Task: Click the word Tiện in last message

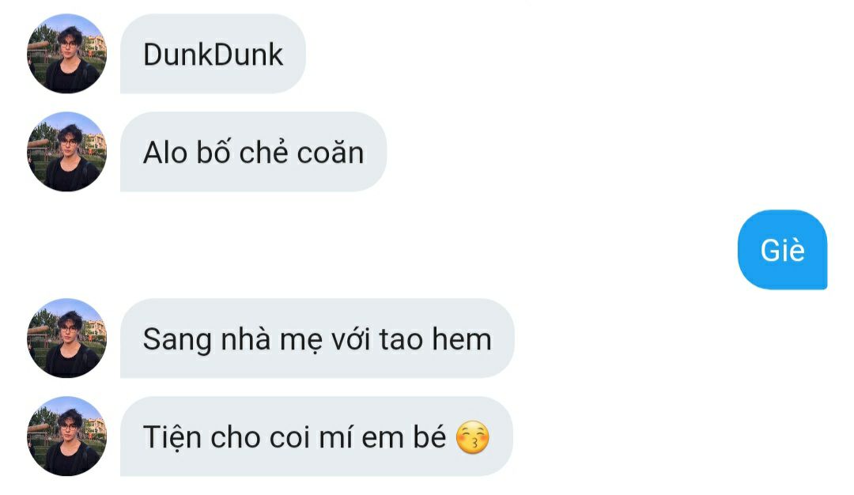Action: (x=172, y=438)
